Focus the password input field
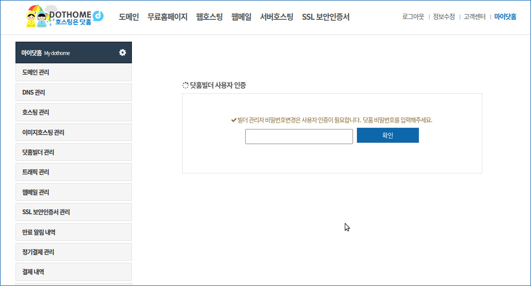Image resolution: width=531 pixels, height=286 pixels. 299,136
